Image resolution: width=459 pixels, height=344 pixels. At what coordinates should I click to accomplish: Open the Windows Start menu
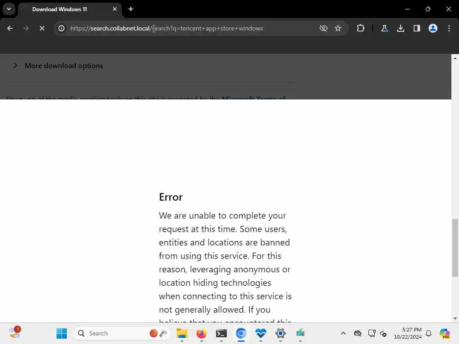pyautogui.click(x=61, y=333)
